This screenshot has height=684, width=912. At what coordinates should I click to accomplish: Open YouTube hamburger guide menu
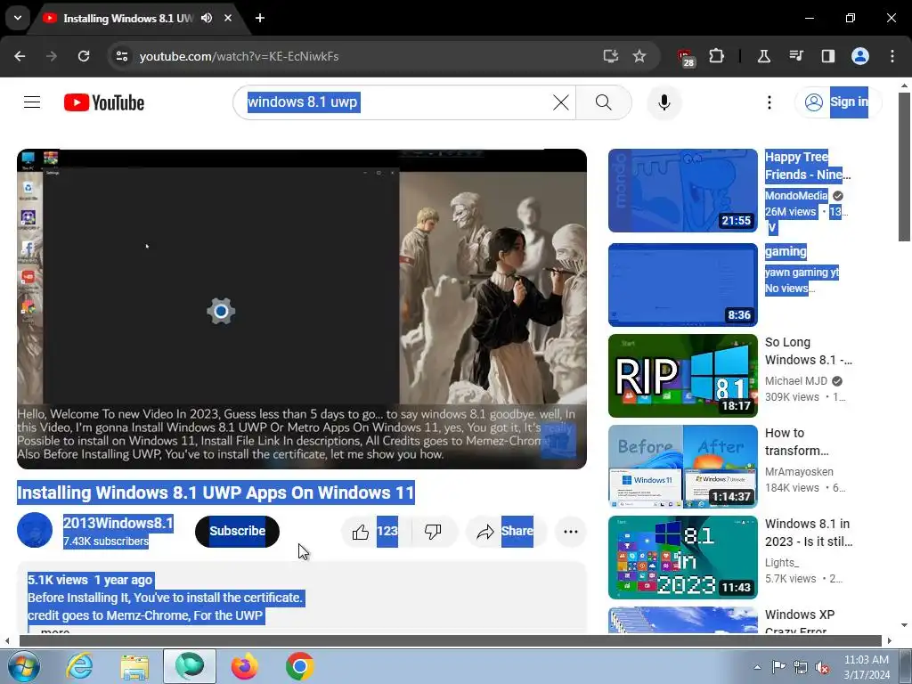click(32, 102)
